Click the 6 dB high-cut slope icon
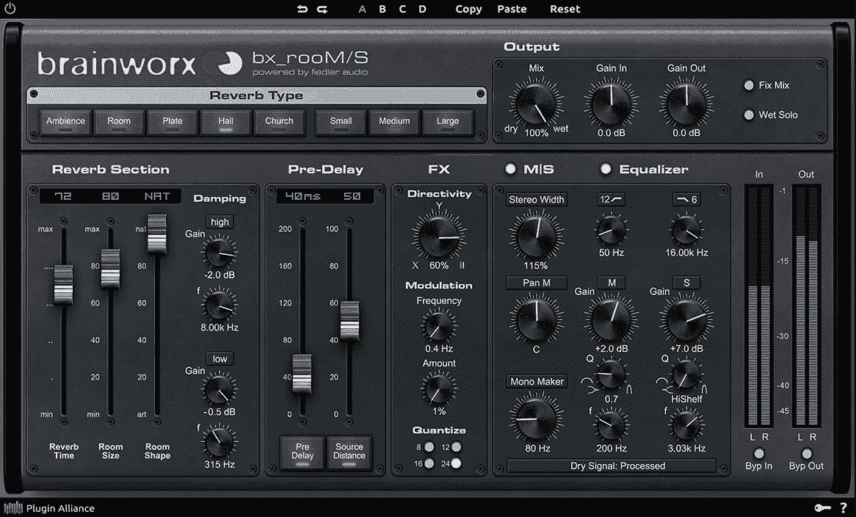 point(685,199)
